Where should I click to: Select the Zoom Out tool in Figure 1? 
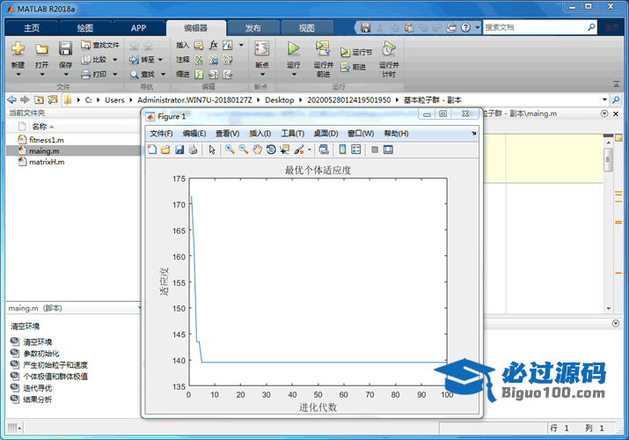(x=243, y=150)
